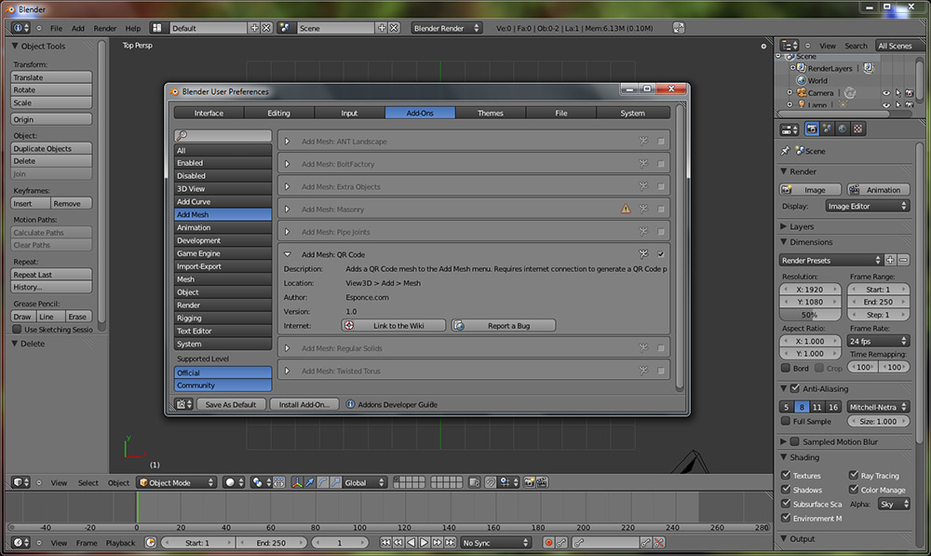Toggle Camera visibility eye in outliner
This screenshot has height=556, width=931.
click(x=886, y=93)
